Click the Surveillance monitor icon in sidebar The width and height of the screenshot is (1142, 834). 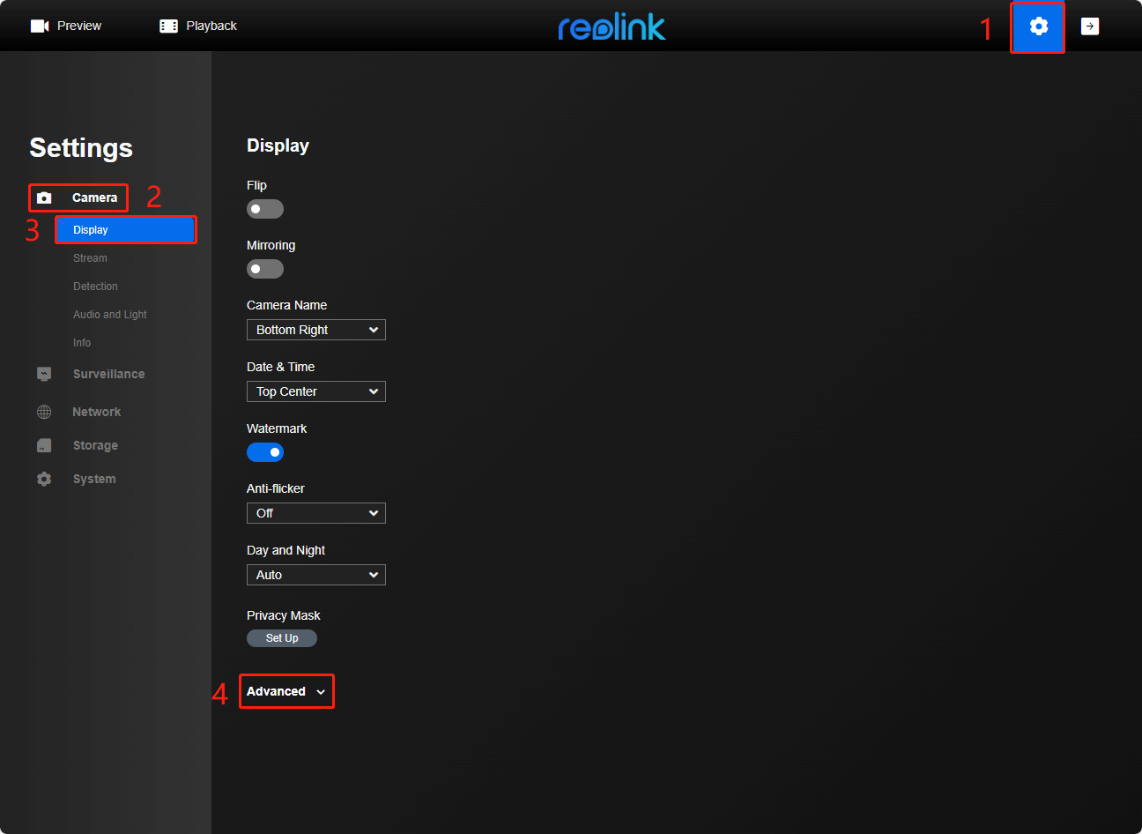click(44, 374)
